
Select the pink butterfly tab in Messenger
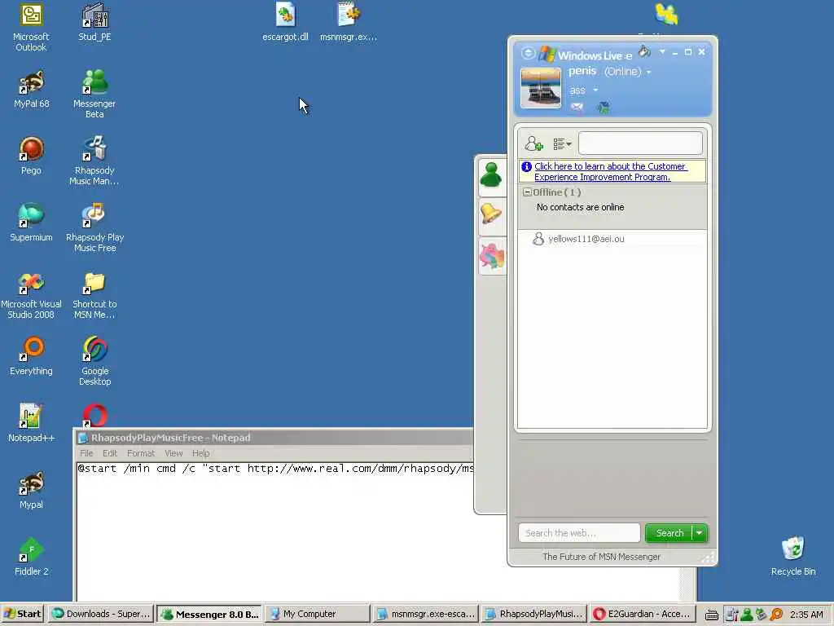click(491, 255)
